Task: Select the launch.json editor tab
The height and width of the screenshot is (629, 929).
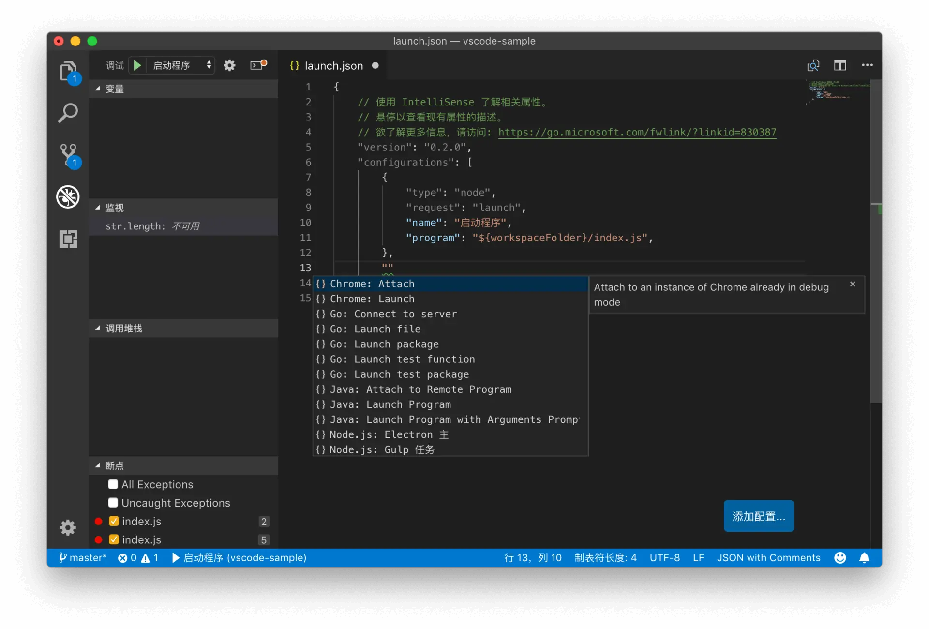Action: click(333, 66)
